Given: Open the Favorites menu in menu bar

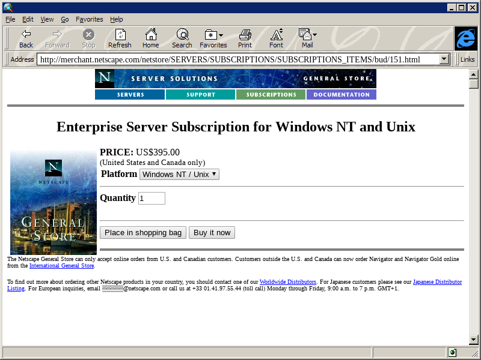Looking at the screenshot, I should pos(89,19).
